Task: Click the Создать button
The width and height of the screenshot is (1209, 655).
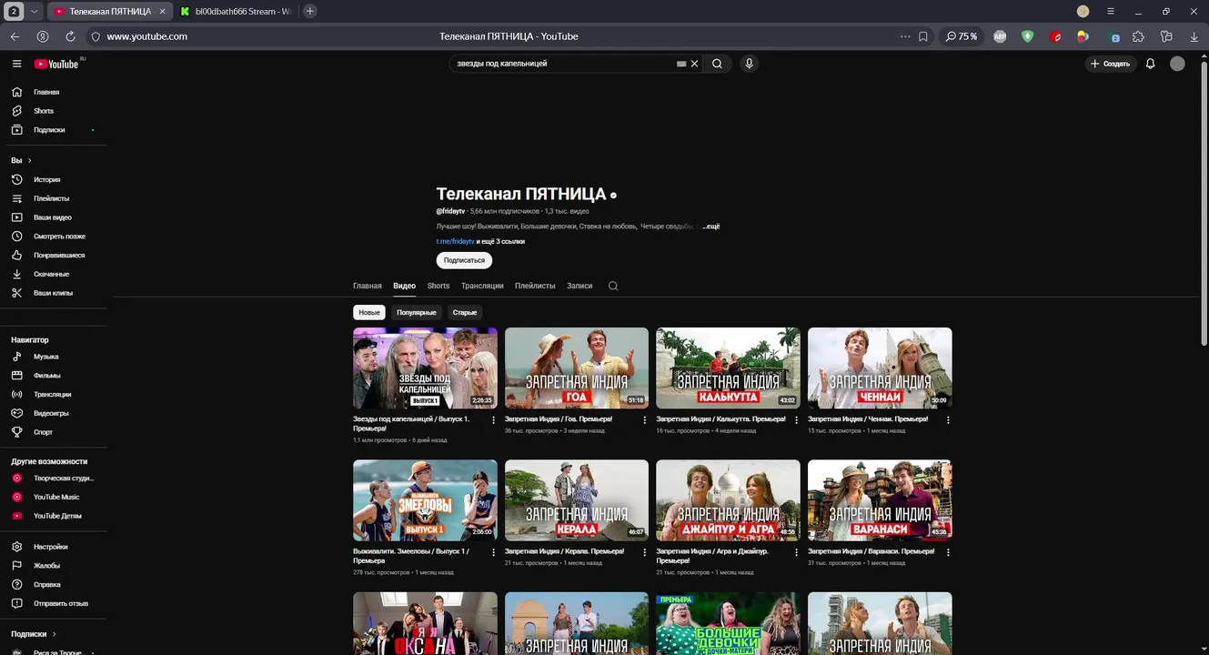Action: point(1111,64)
